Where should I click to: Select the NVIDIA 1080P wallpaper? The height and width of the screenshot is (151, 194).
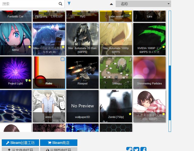[149, 39]
